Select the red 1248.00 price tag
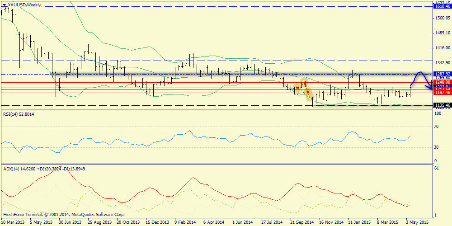This screenshot has height=226, width=452. coord(442,82)
